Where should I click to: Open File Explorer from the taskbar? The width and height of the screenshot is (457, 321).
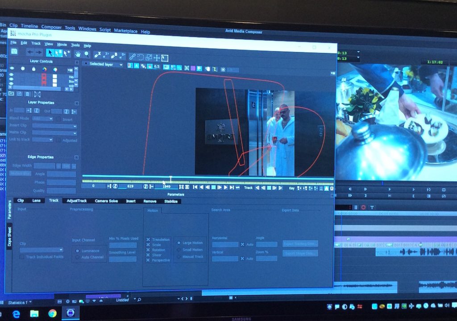pyautogui.click(x=34, y=313)
